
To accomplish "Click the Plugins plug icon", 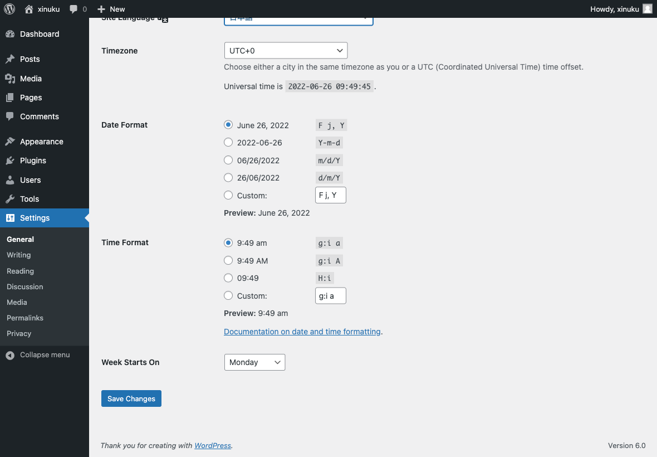I will point(10,161).
